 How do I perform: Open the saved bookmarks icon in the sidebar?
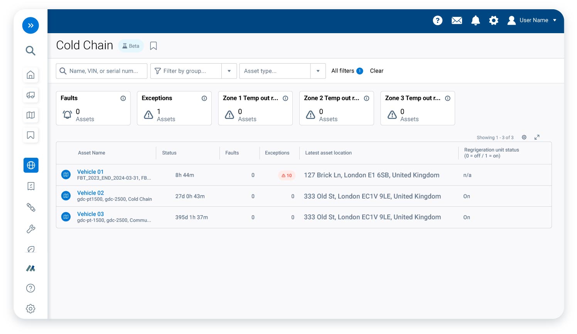[x=30, y=135]
